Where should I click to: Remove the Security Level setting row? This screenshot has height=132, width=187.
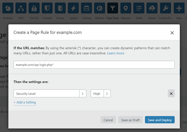point(171,93)
